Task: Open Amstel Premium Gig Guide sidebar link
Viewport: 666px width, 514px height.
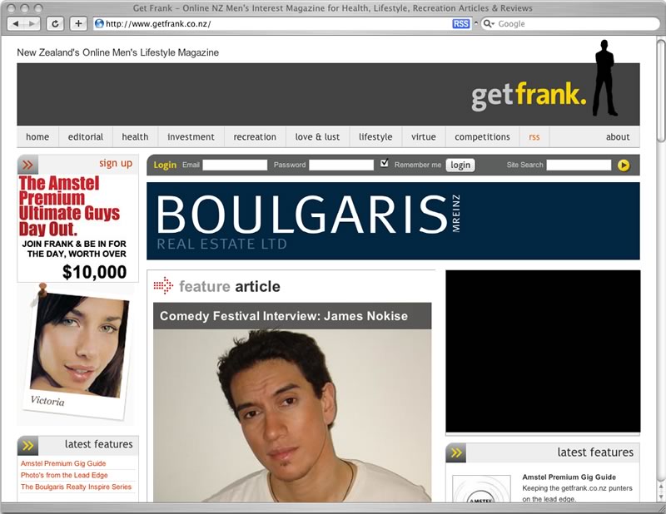Action: 63,463
